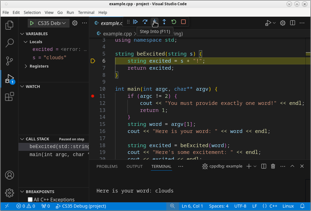Image resolution: width=311 pixels, height=211 pixels.
Task: Select the TERMINAL panel tab
Action: click(161, 166)
